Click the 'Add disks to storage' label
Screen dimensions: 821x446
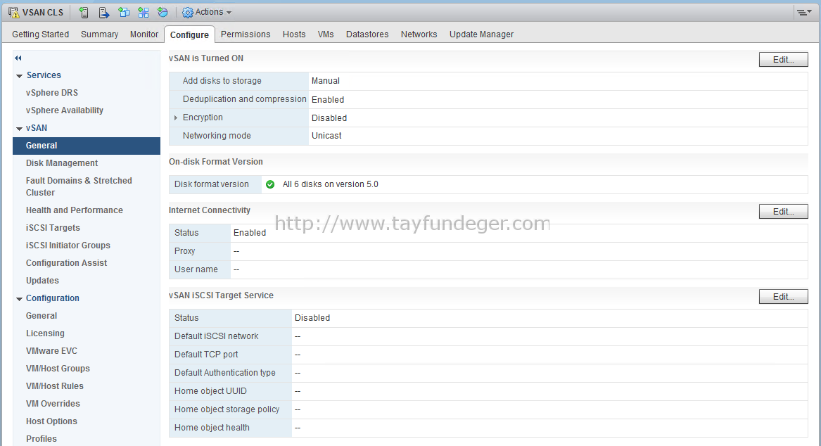222,81
